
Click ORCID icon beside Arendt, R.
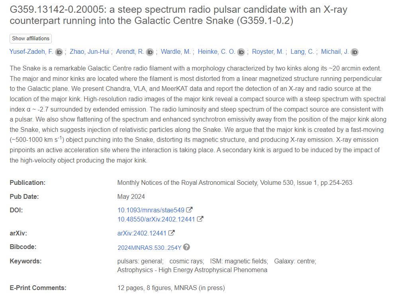[x=150, y=52]
